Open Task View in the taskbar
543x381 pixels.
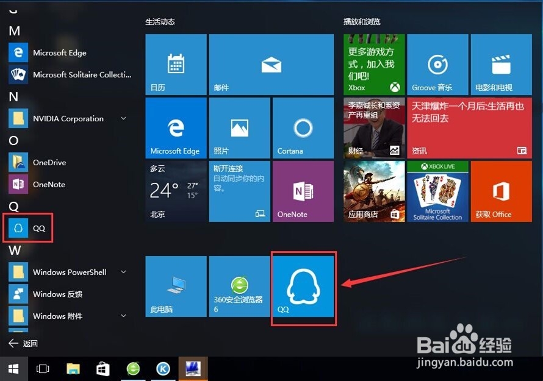pyautogui.click(x=43, y=369)
